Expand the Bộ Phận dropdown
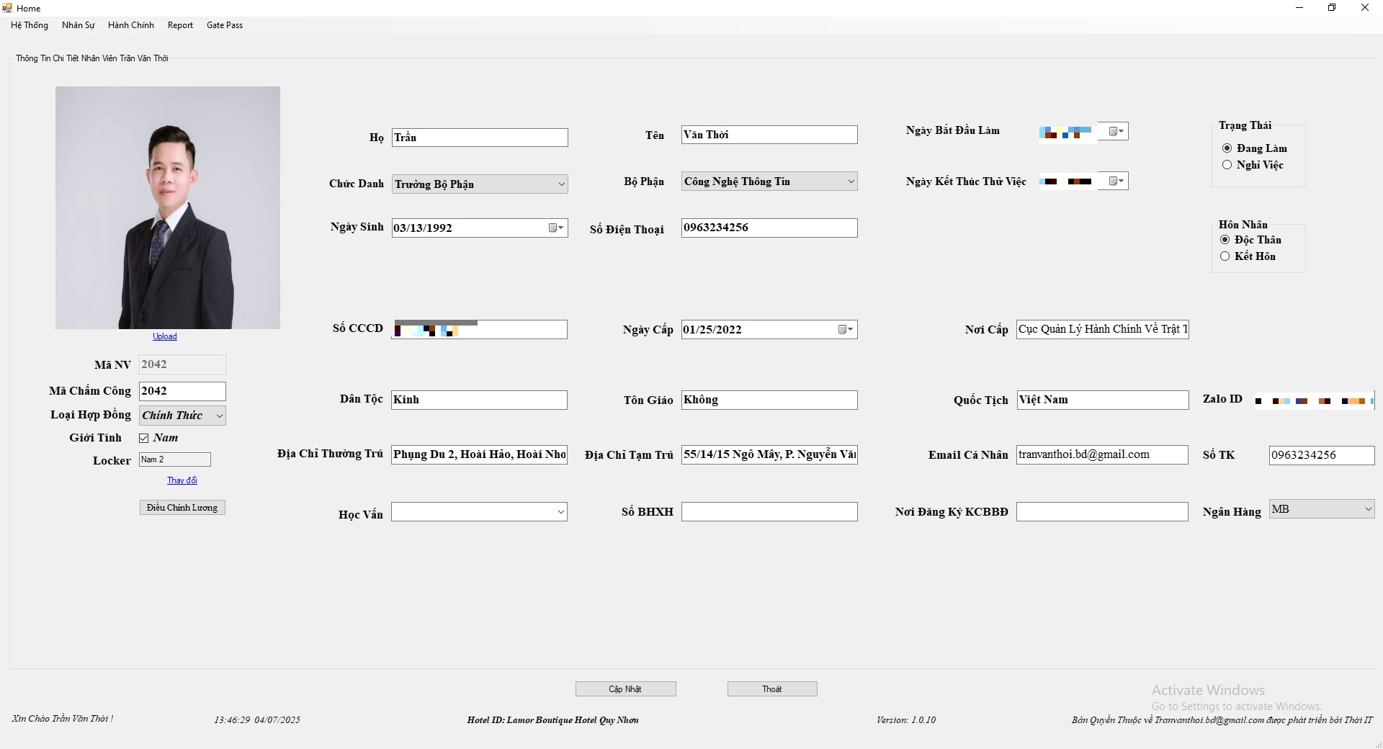Viewport: 1383px width, 749px height. pyautogui.click(x=851, y=181)
